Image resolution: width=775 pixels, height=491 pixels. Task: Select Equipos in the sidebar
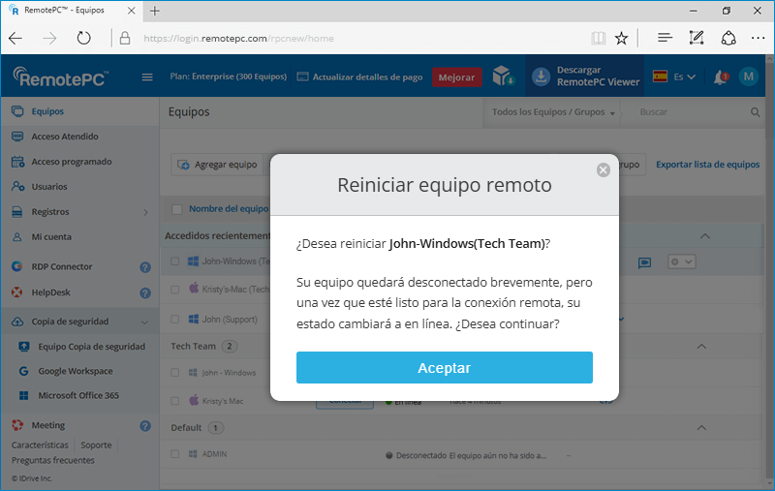(47, 111)
